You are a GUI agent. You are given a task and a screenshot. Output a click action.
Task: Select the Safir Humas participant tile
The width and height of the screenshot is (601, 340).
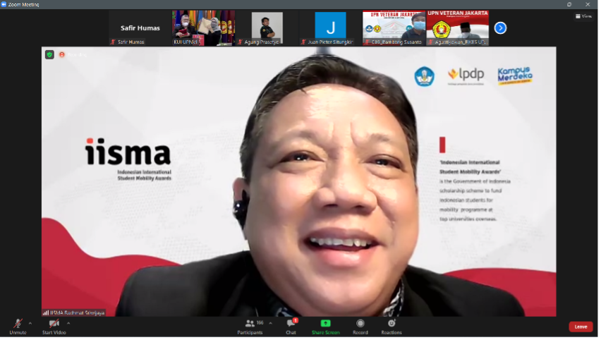click(140, 28)
